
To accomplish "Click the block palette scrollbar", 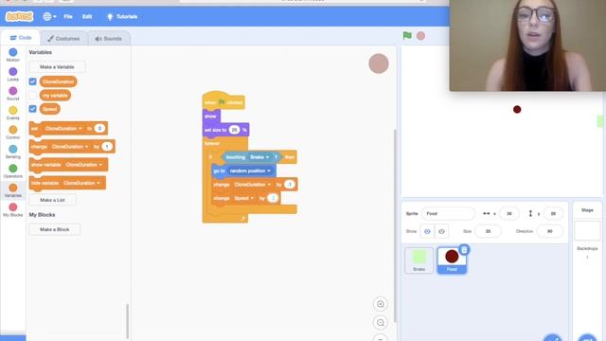I will coord(127,321).
